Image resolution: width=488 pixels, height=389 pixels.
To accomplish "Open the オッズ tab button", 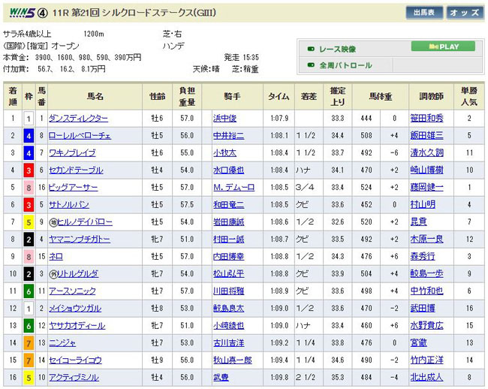I will pos(465,13).
